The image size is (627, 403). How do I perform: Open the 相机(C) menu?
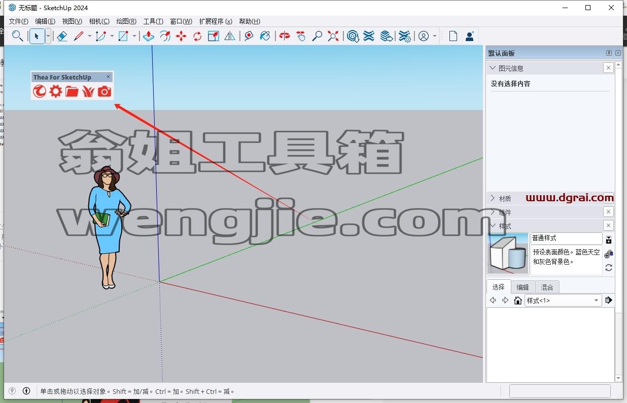[x=99, y=21]
